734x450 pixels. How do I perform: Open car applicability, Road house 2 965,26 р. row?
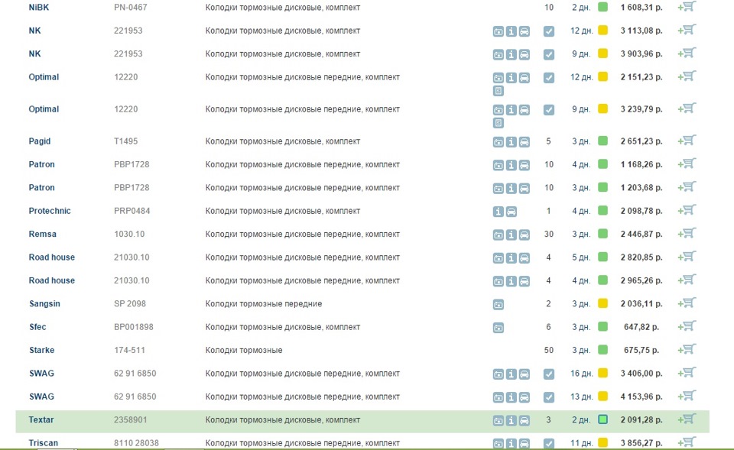tap(525, 281)
